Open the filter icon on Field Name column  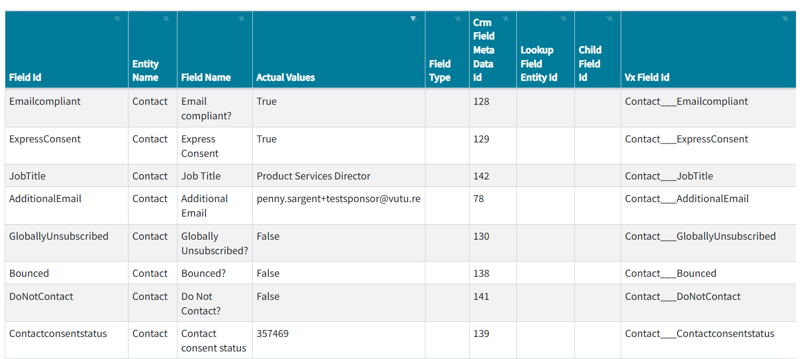(x=241, y=19)
